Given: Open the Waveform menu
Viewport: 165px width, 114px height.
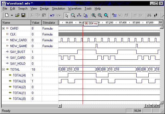Looking at the screenshot, I should coord(75,9).
